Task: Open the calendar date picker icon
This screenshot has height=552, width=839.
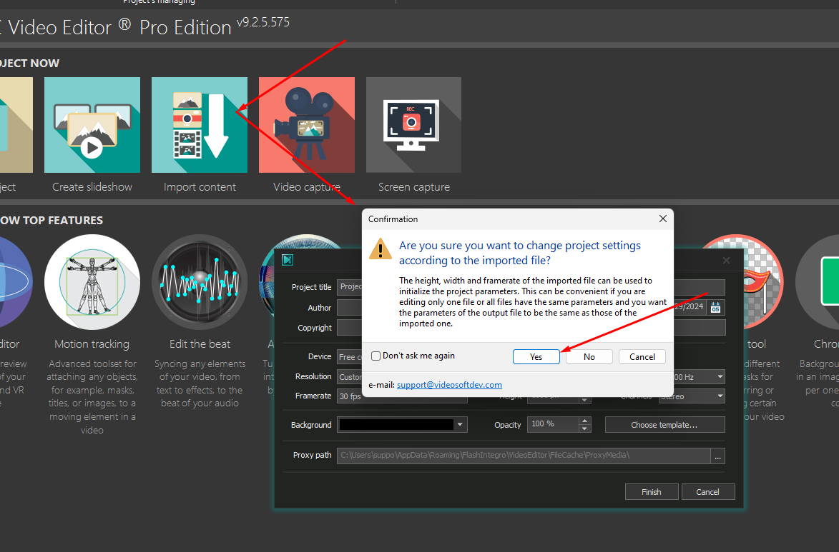Action: 715,307
